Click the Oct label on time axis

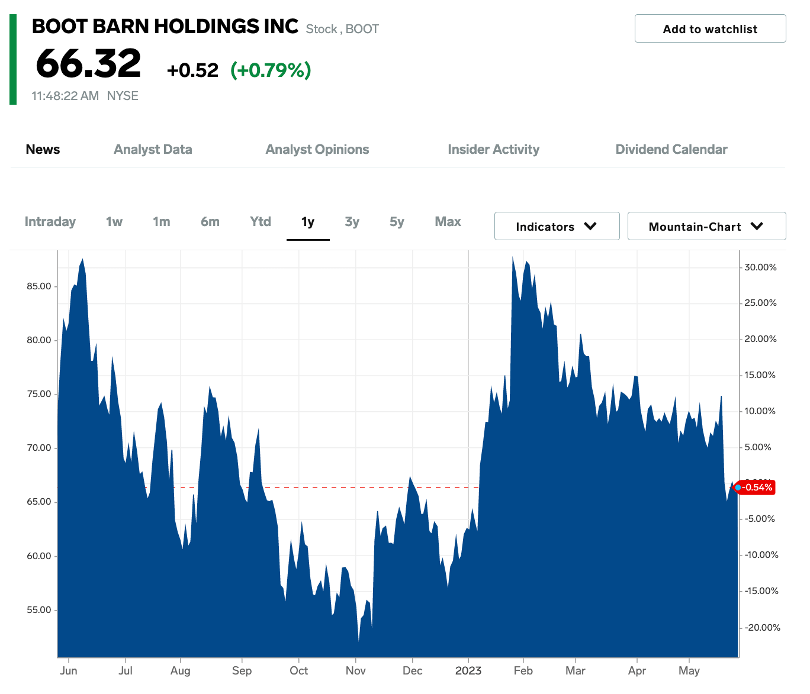click(x=299, y=671)
